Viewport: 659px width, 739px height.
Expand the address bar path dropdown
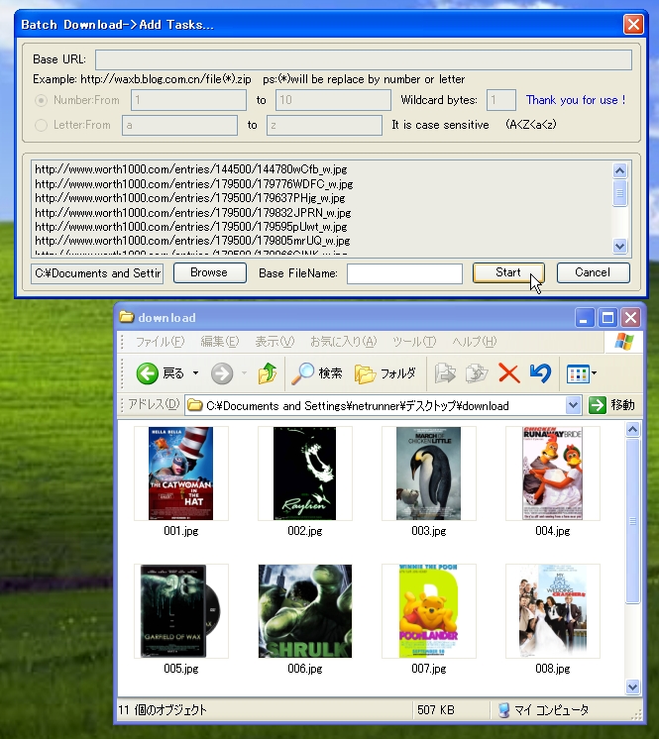point(573,405)
